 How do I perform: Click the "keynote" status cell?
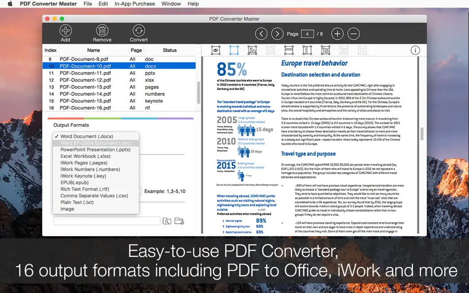coord(154,101)
